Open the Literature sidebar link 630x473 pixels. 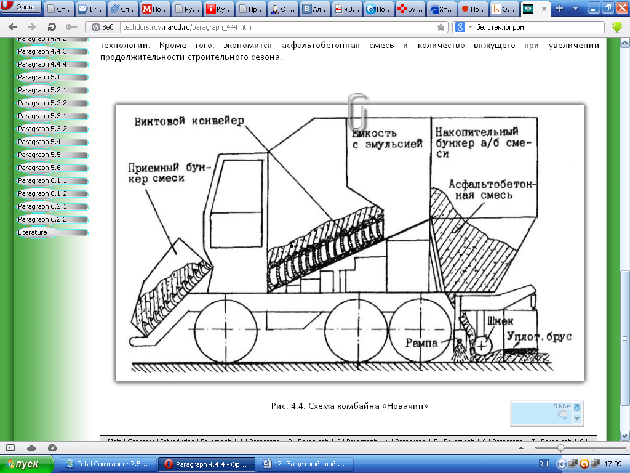pos(52,232)
